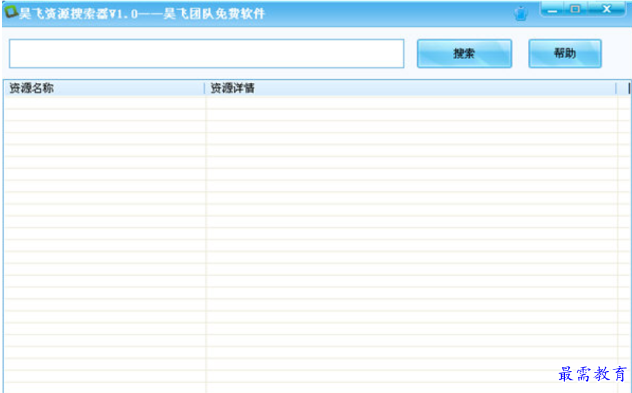Sort by the 资源名称 column header
This screenshot has height=393, width=632.
point(104,88)
